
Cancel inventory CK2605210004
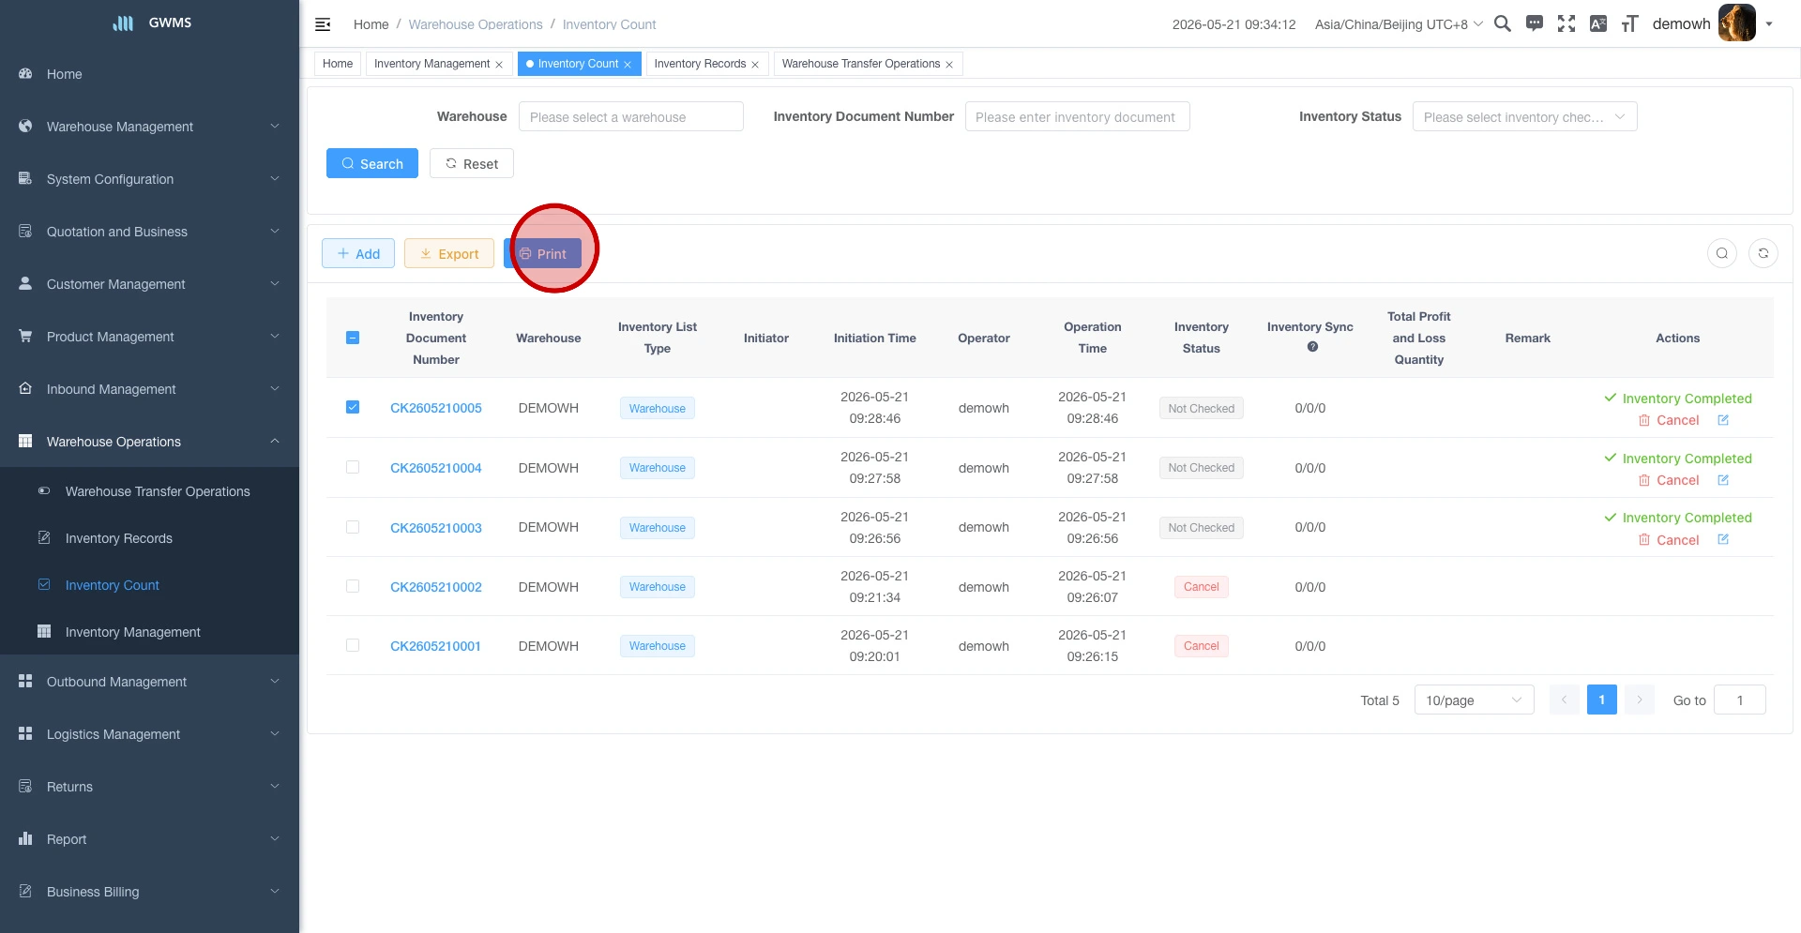1669,480
